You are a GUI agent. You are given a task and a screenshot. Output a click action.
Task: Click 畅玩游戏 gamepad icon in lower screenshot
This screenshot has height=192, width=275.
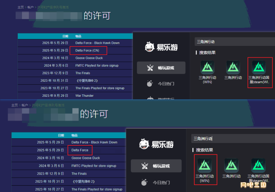click(x=145, y=166)
